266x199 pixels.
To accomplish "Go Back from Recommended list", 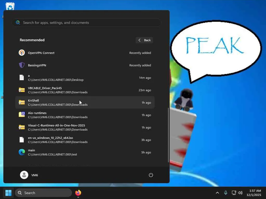I will tap(144, 40).
